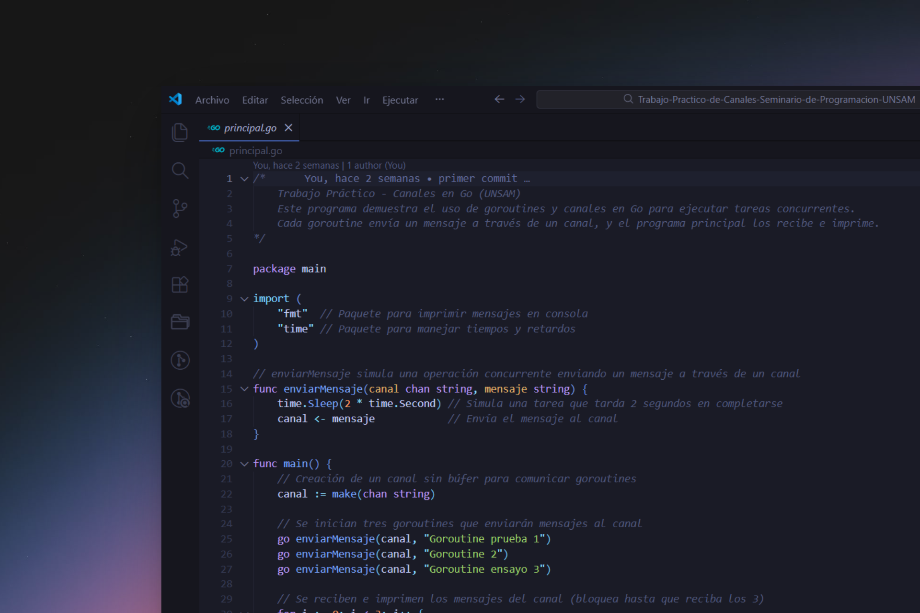Open the Explorer view icon

[180, 132]
